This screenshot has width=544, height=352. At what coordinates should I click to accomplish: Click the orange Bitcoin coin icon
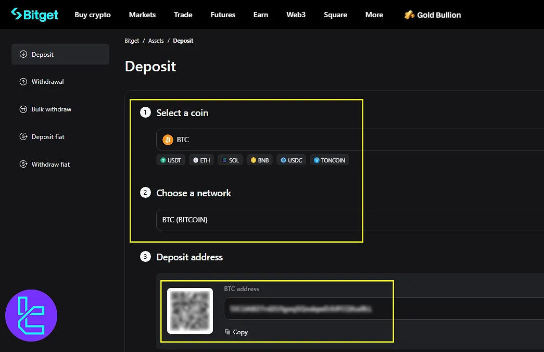168,140
